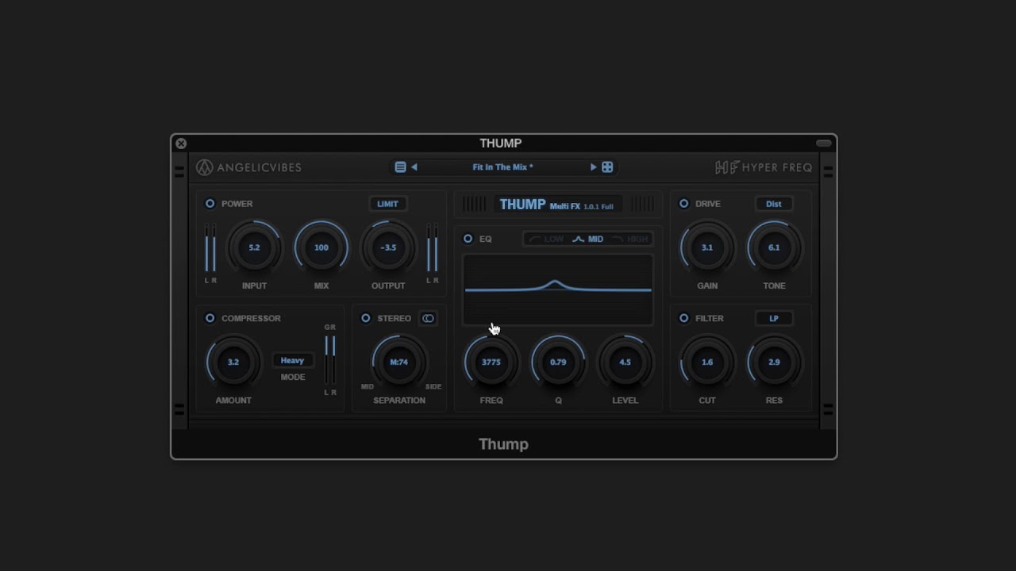Viewport: 1016px width, 571px height.
Task: Click the randomize dice icon
Action: [607, 167]
